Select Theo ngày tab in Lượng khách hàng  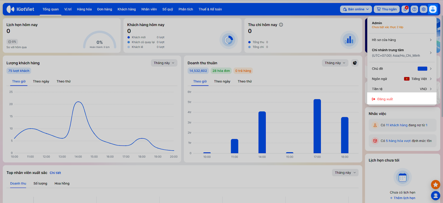click(41, 81)
